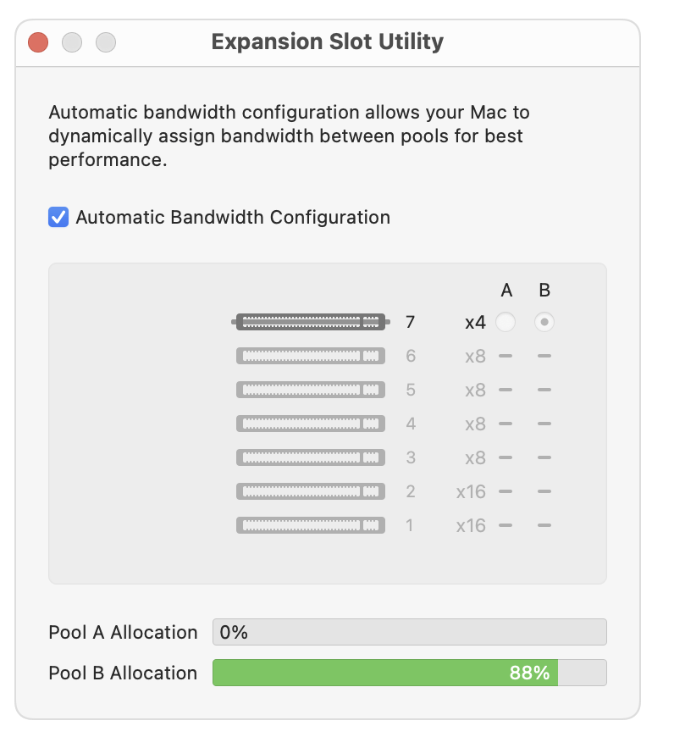Select the slot 2 x16 slot icon
Viewport: 674px width, 737px height.
[x=311, y=491]
